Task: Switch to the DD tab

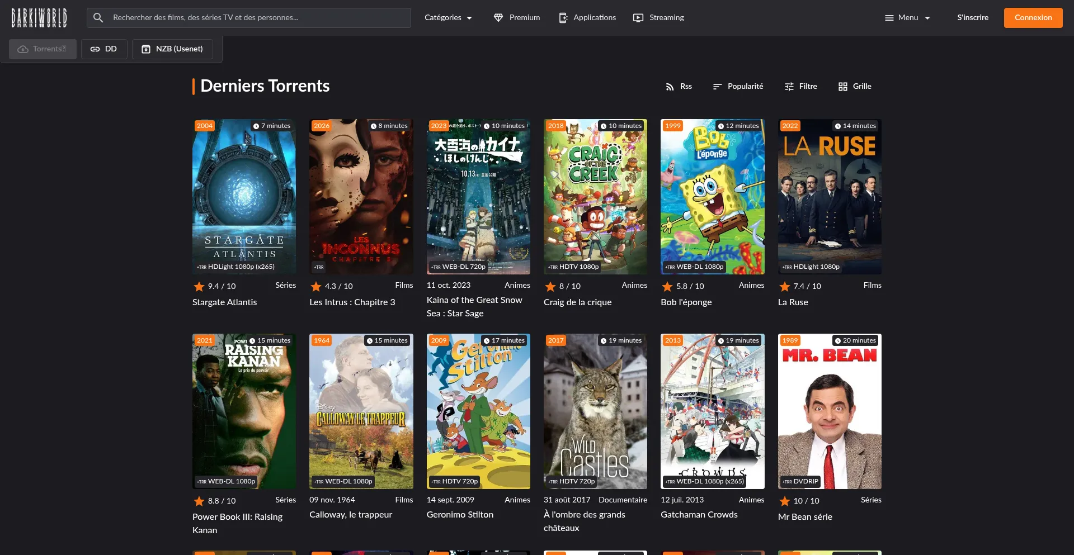Action: [104, 49]
